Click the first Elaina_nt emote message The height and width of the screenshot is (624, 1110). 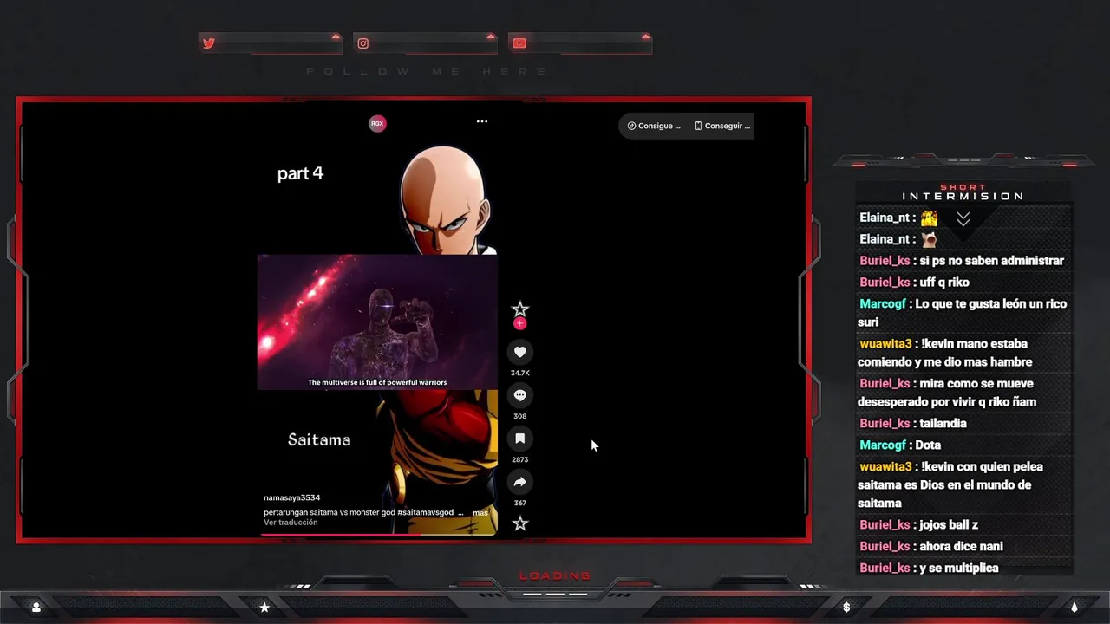coord(929,218)
